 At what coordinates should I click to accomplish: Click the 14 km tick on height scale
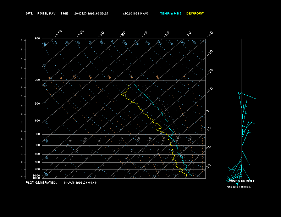tap(21, 59)
